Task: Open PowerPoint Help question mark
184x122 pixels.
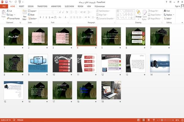Action: pos(167,2)
